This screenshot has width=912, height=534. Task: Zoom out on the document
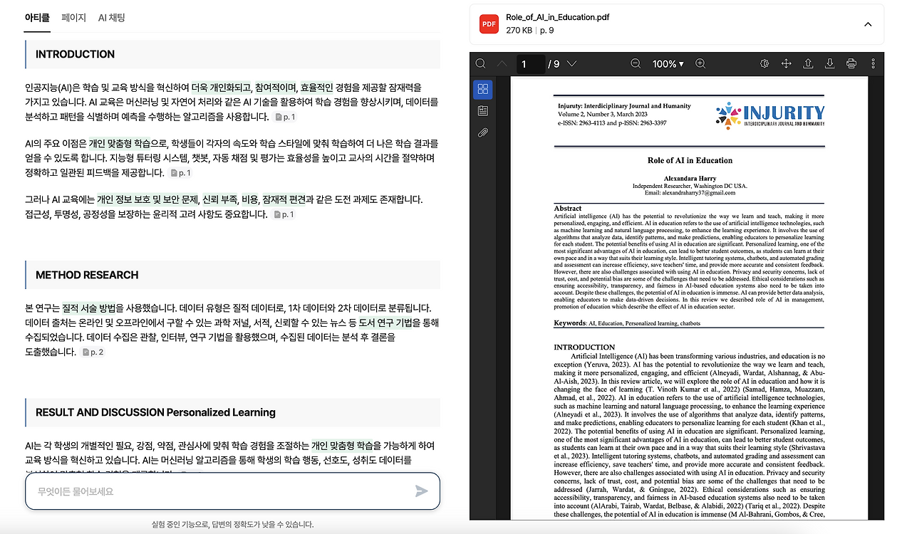click(635, 63)
